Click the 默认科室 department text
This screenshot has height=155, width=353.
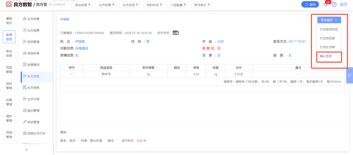coord(96,141)
